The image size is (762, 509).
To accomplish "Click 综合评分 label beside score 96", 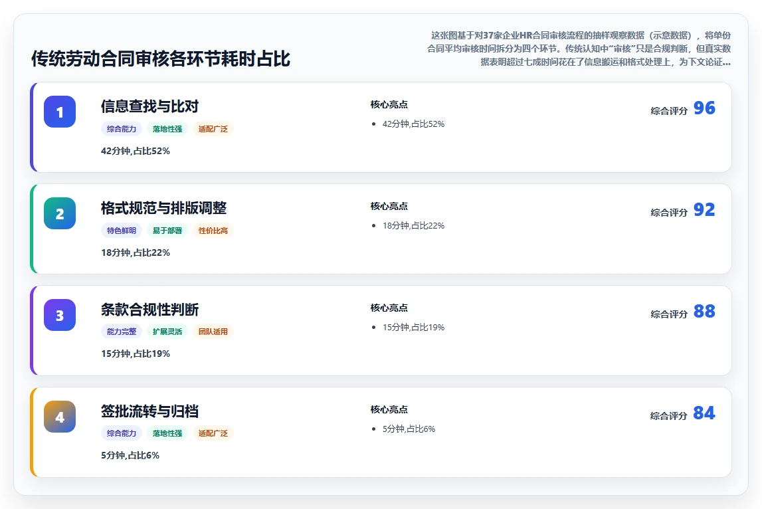I will coord(669,111).
